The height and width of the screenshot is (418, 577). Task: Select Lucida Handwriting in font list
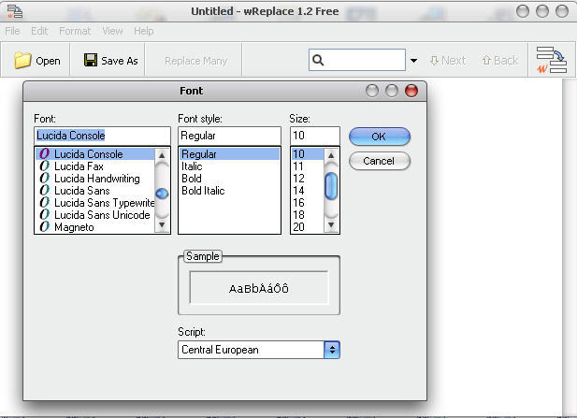tap(95, 178)
